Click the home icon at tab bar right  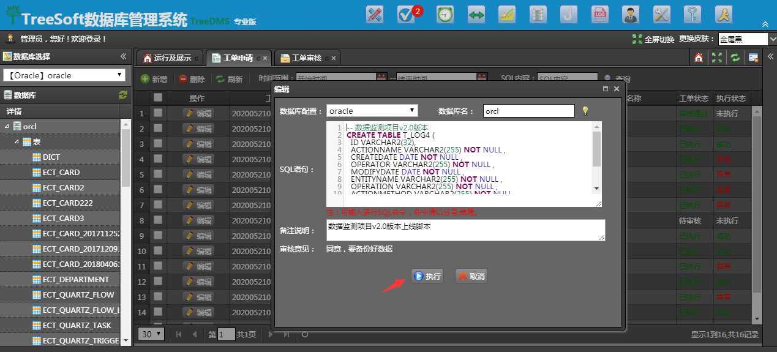(x=699, y=58)
